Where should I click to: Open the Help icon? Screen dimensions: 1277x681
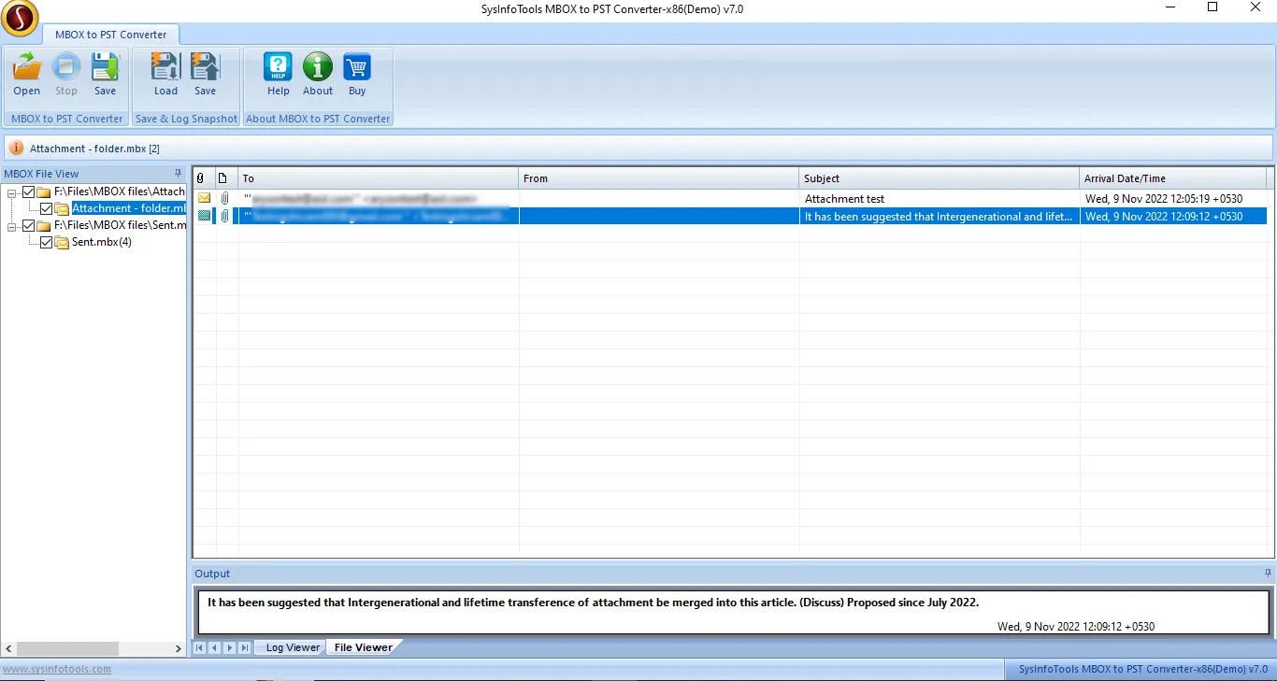pyautogui.click(x=279, y=68)
